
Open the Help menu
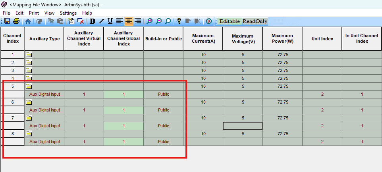coord(87,13)
